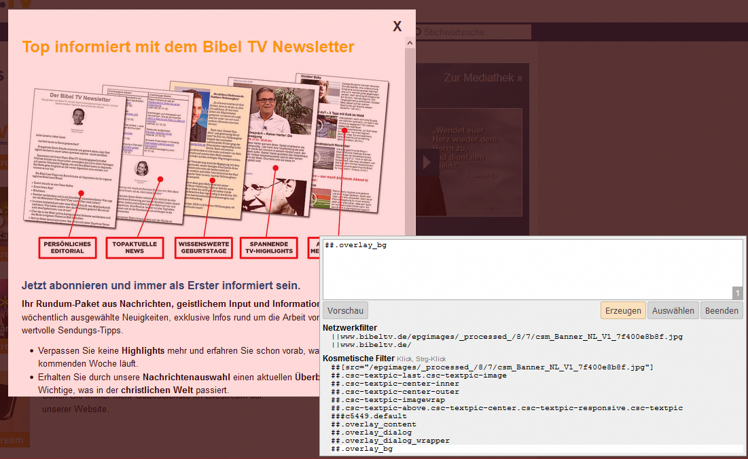This screenshot has width=748, height=459.
Task: Select filter ##.csc-textpic-center-inner
Action: (x=395, y=383)
